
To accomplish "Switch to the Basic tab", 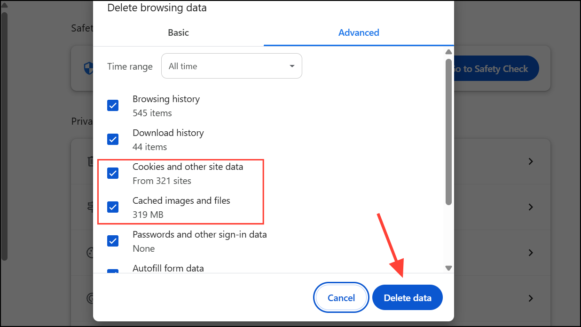I will pos(178,32).
